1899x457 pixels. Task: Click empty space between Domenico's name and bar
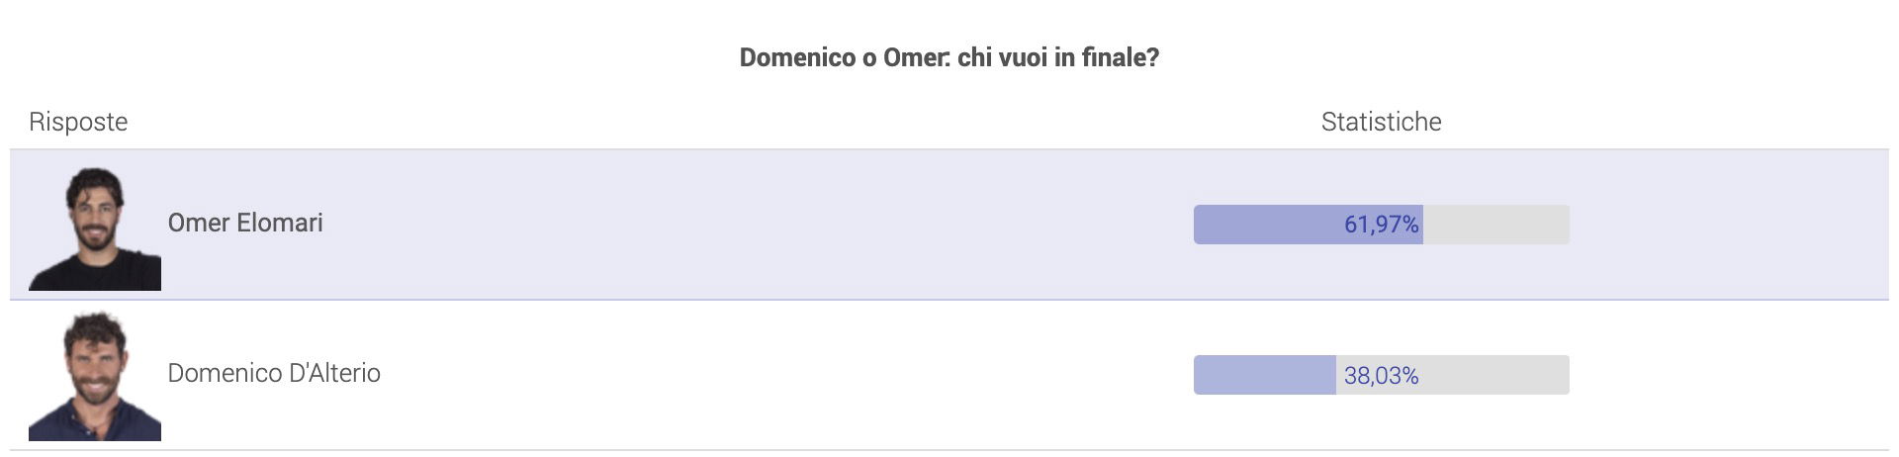pyautogui.click(x=781, y=376)
